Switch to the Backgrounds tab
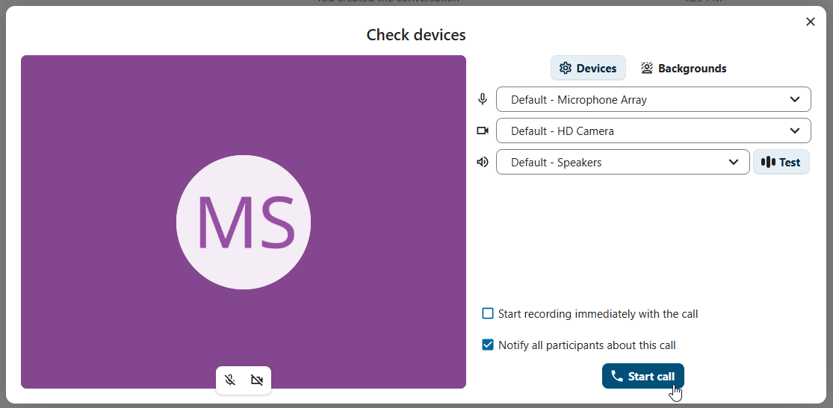833x408 pixels. point(684,68)
